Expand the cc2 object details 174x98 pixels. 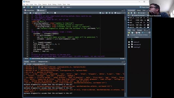click(x=128, y=20)
